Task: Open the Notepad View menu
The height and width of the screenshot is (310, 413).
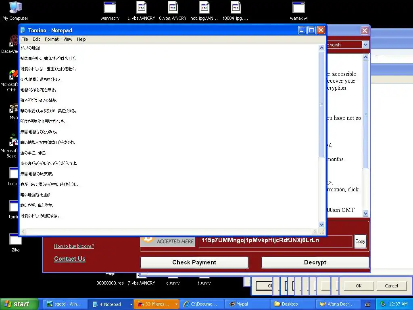Action: [68, 39]
